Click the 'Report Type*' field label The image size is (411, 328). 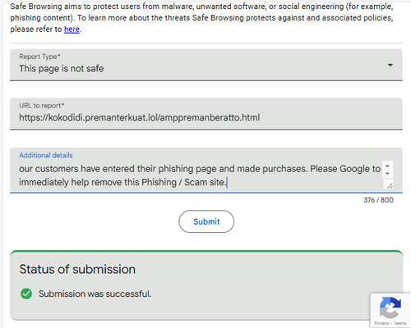click(39, 57)
